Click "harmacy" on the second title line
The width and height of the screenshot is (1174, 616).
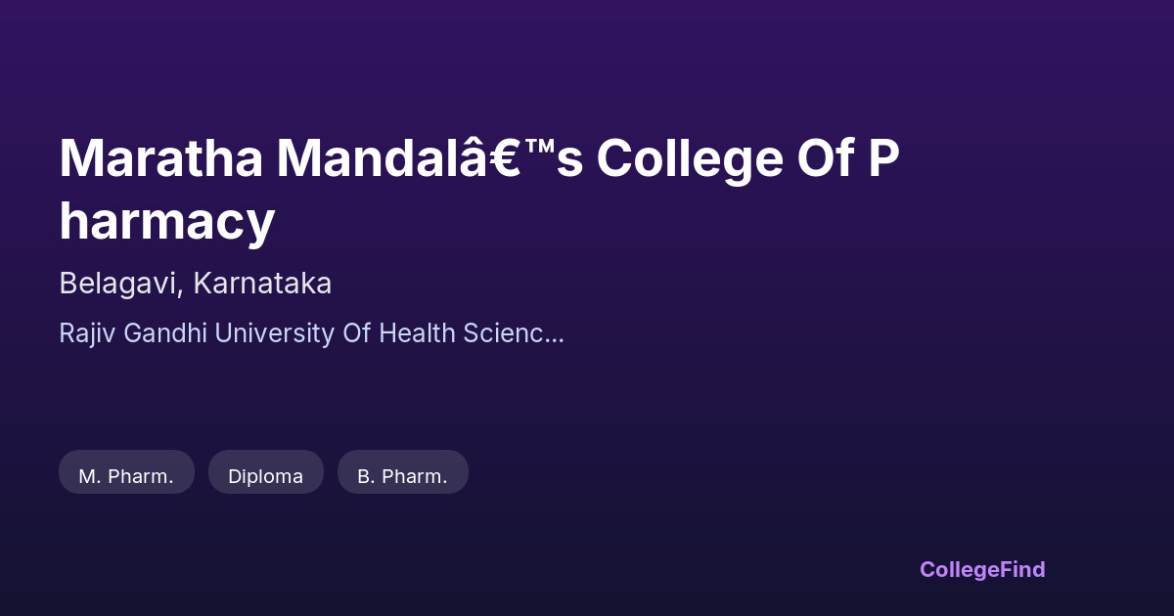pyautogui.click(x=166, y=222)
